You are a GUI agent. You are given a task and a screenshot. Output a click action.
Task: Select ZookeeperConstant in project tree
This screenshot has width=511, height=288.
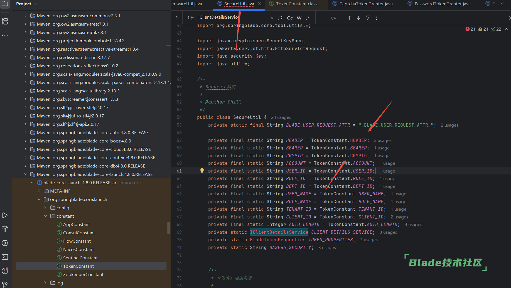click(x=83, y=274)
